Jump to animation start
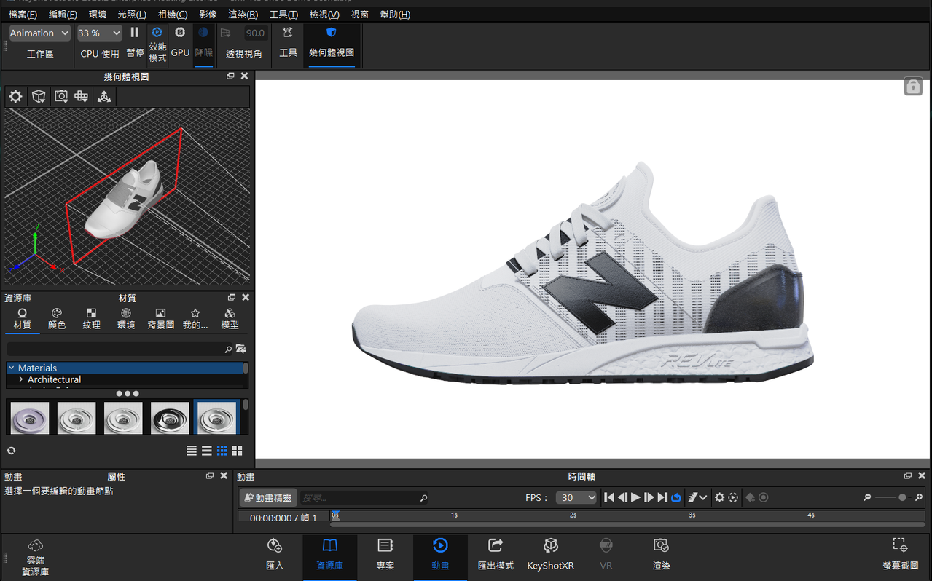 (x=609, y=497)
